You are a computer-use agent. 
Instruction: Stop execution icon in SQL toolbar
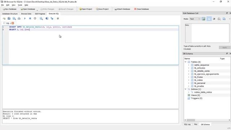[35, 18]
